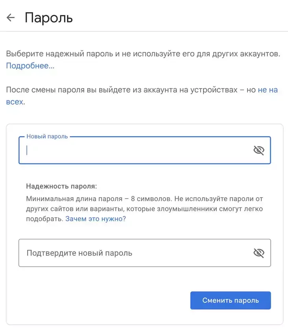The height and width of the screenshot is (331, 288).
Task: Show password in the Новый пароль field
Action: pos(258,150)
